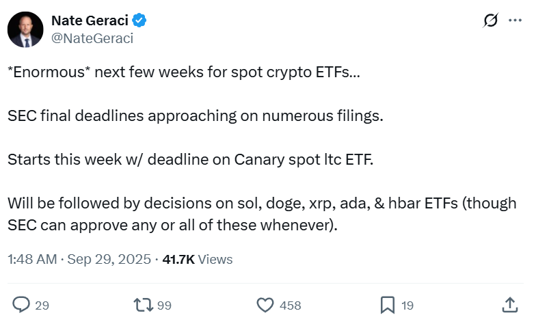Click the Sep 29, 2025 date

click(x=108, y=260)
